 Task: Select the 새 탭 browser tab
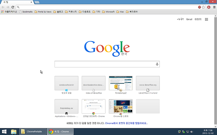click(17, 2)
